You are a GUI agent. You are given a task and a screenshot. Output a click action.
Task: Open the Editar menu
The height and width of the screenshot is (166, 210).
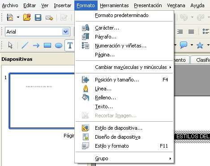pyautogui.click(x=30, y=5)
